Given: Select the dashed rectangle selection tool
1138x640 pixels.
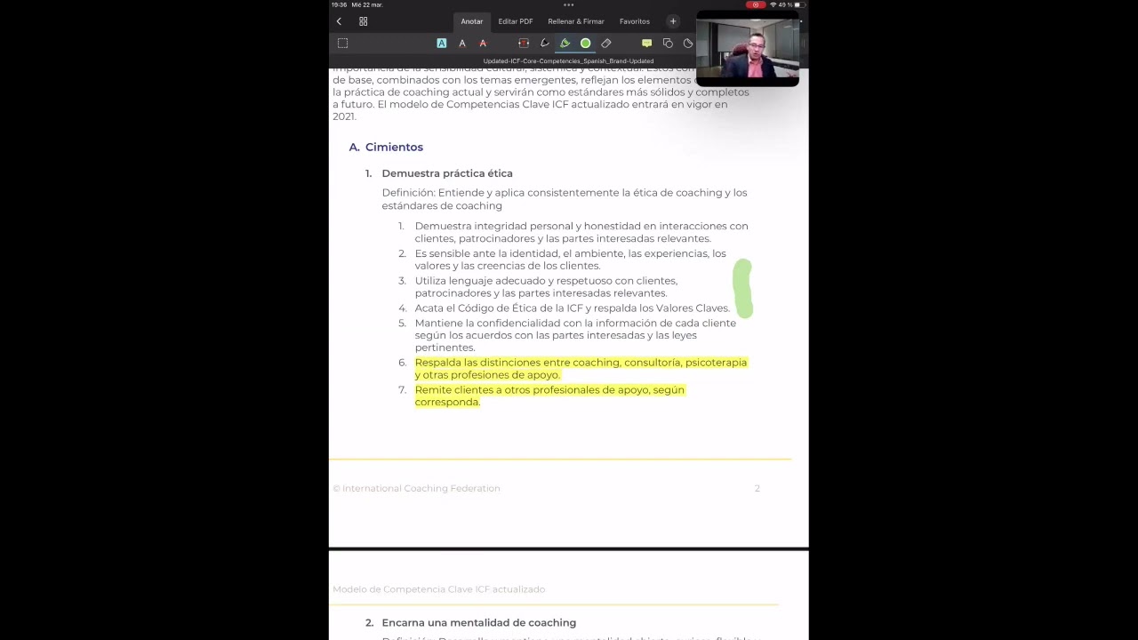Looking at the screenshot, I should point(342,43).
